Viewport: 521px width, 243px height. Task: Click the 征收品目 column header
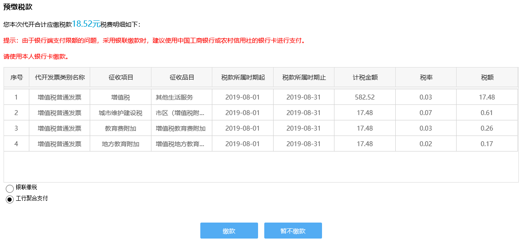pyautogui.click(x=182, y=77)
